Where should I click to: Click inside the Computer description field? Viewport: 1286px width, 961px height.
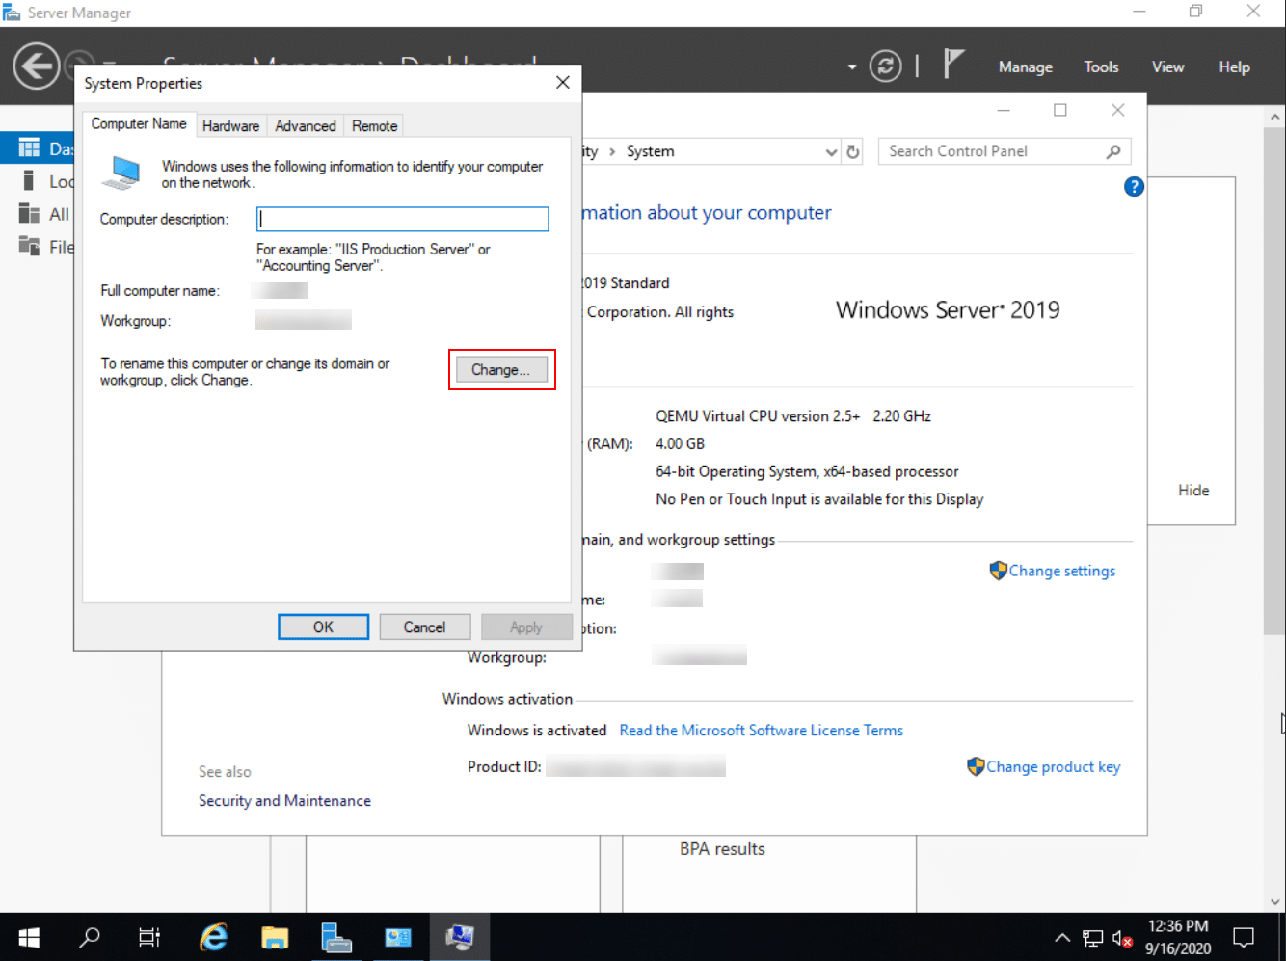(x=402, y=219)
